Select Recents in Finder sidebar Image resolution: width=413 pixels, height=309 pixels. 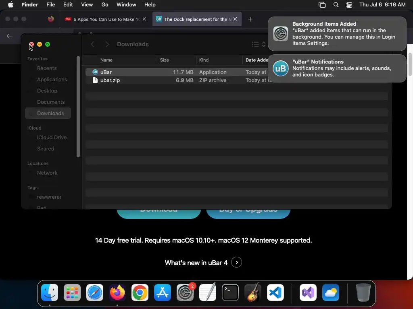(47, 68)
